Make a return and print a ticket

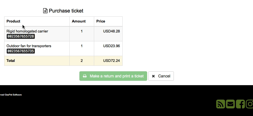tap(113, 76)
